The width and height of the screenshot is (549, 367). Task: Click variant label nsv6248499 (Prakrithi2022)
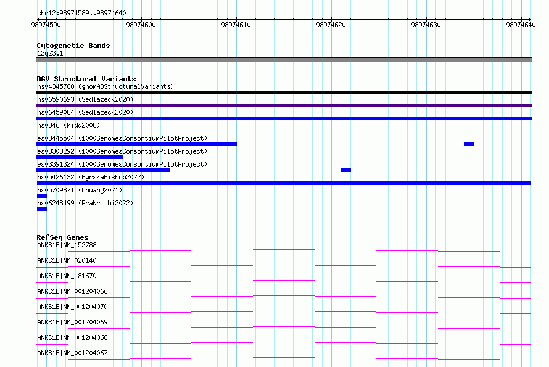[x=85, y=203]
